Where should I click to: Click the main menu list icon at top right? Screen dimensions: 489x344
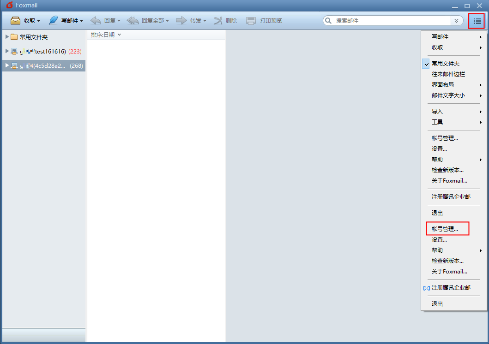click(x=476, y=21)
